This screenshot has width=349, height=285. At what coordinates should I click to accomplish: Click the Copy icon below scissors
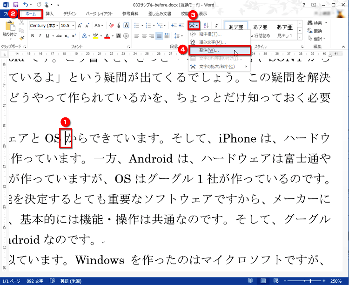(21, 30)
